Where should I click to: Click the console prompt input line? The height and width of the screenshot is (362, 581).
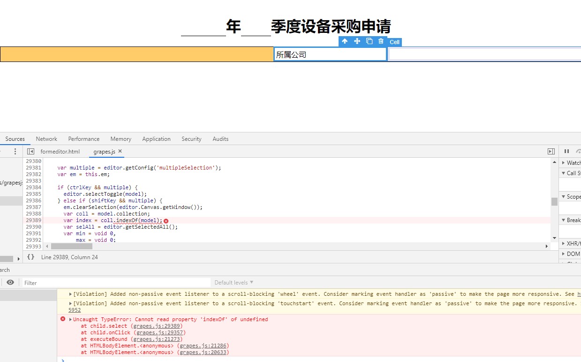[x=319, y=360]
